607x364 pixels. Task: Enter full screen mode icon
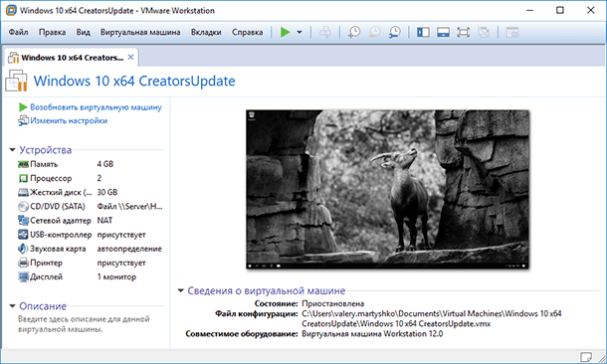coord(464,32)
